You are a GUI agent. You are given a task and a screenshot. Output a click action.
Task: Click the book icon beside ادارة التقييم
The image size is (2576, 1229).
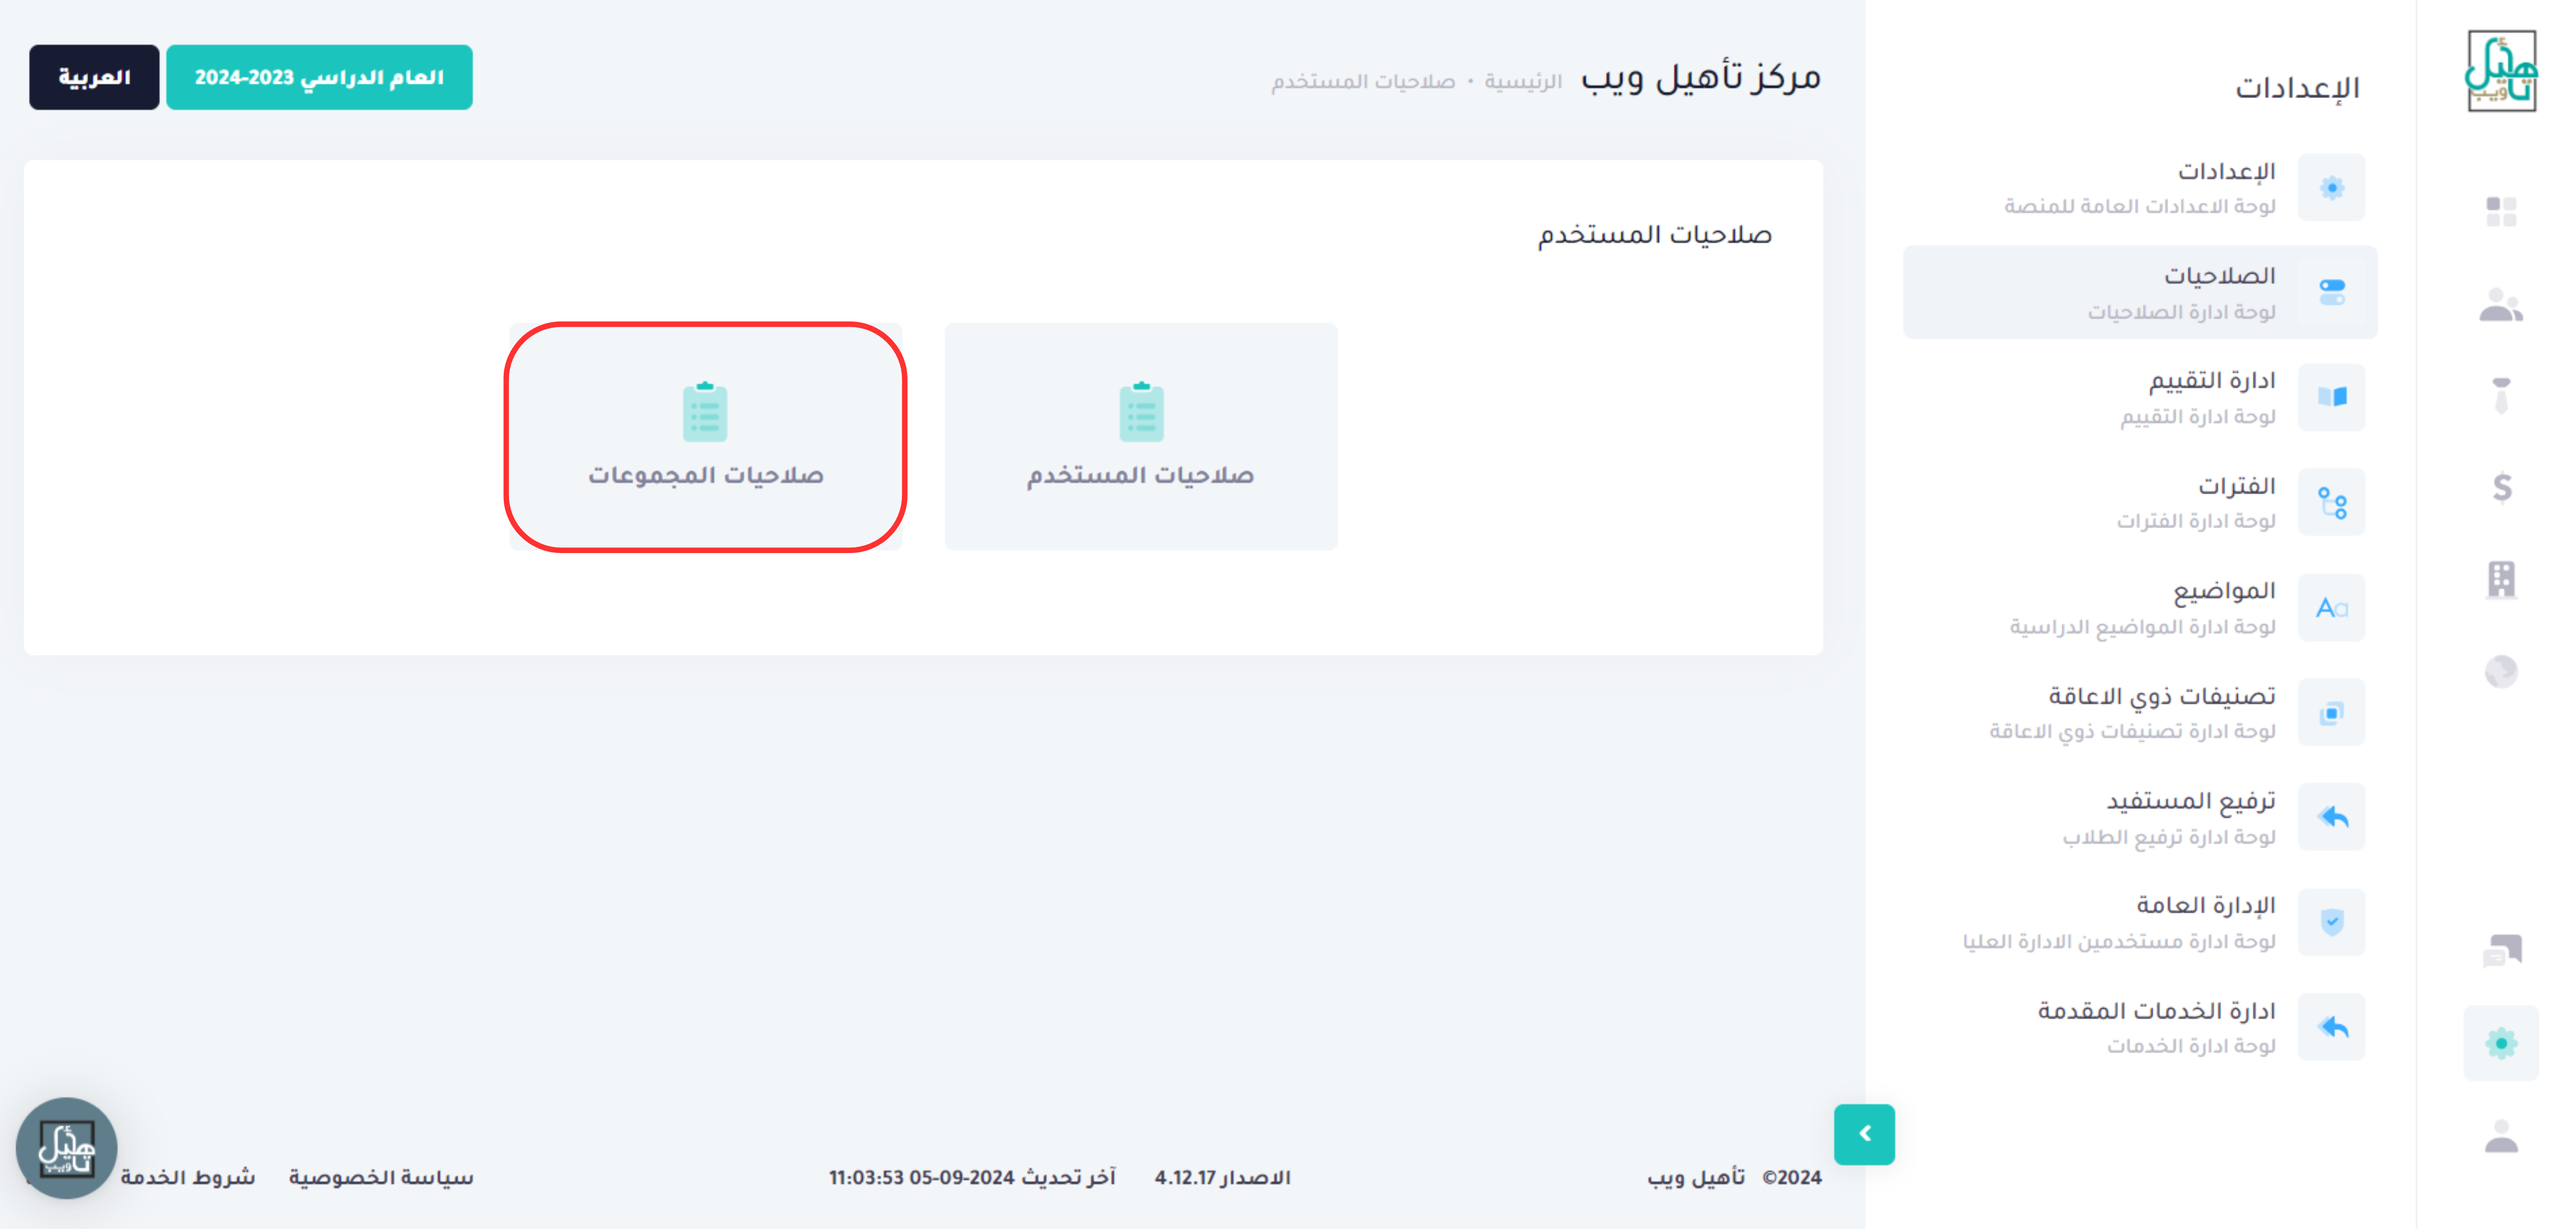tap(2331, 397)
